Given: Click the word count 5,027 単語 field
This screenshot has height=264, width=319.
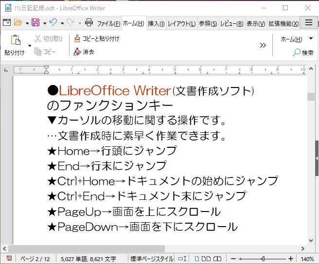Looking at the screenshot, I should [x=89, y=259].
